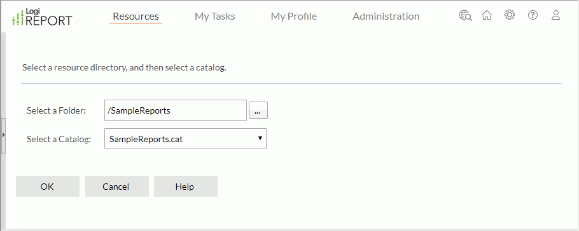Image resolution: width=579 pixels, height=231 pixels.
Task: Click the Logi Report logo
Action: pos(43,17)
